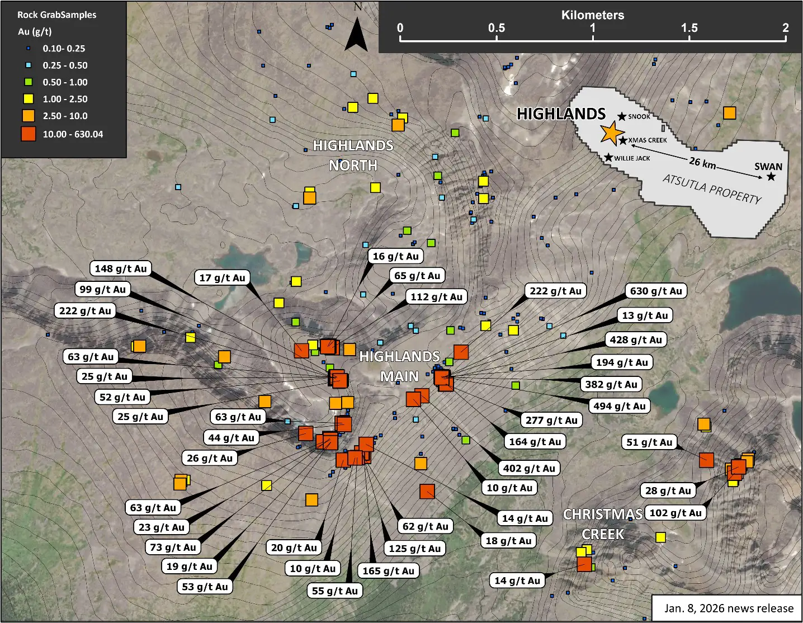Viewport: 803px width, 623px height.
Task: Click the 102 g/t Au callout label
Action: (x=676, y=513)
